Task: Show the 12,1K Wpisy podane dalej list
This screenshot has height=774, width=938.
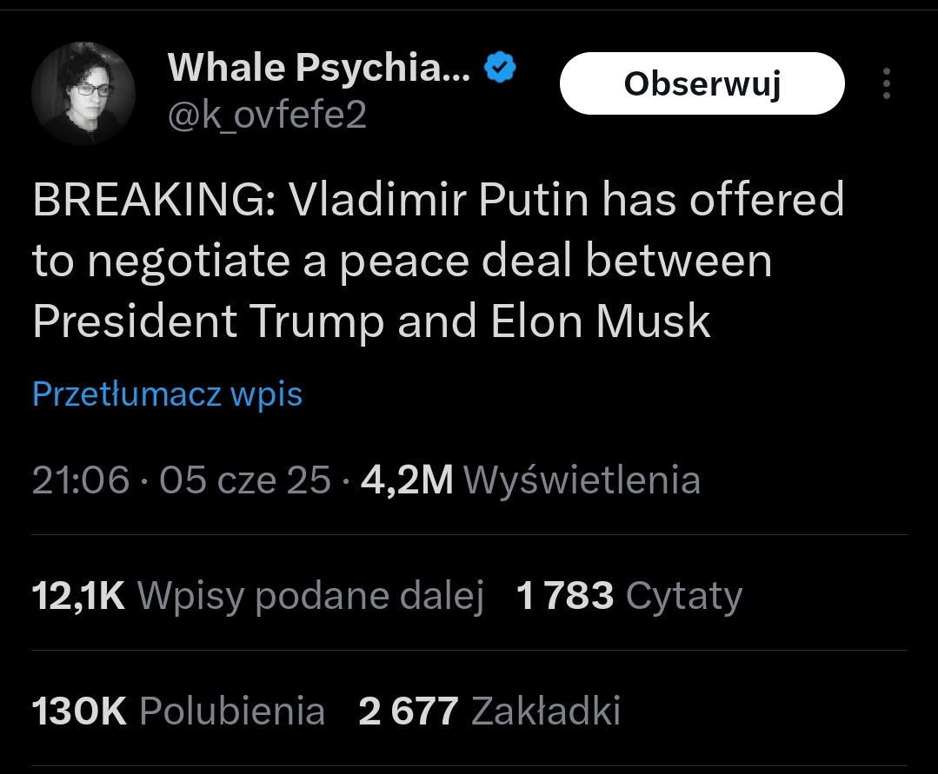Action: click(x=257, y=596)
